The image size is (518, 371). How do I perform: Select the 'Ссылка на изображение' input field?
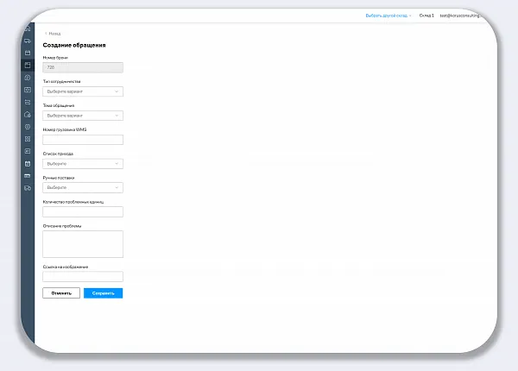point(83,277)
